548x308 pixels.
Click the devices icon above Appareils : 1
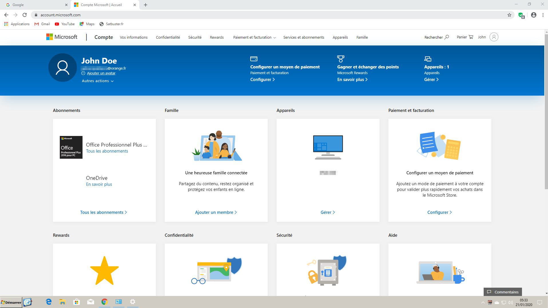pos(428,59)
